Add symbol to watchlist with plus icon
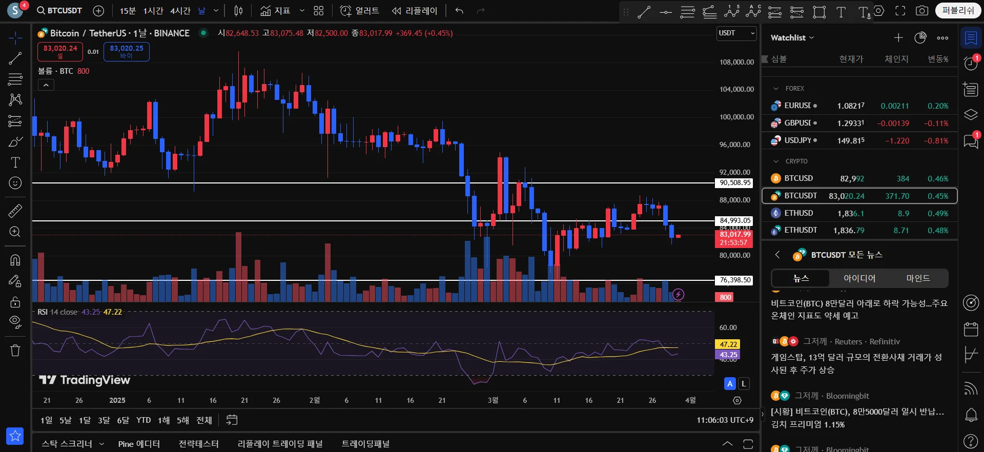Screen dimensions: 984x452 898,37
